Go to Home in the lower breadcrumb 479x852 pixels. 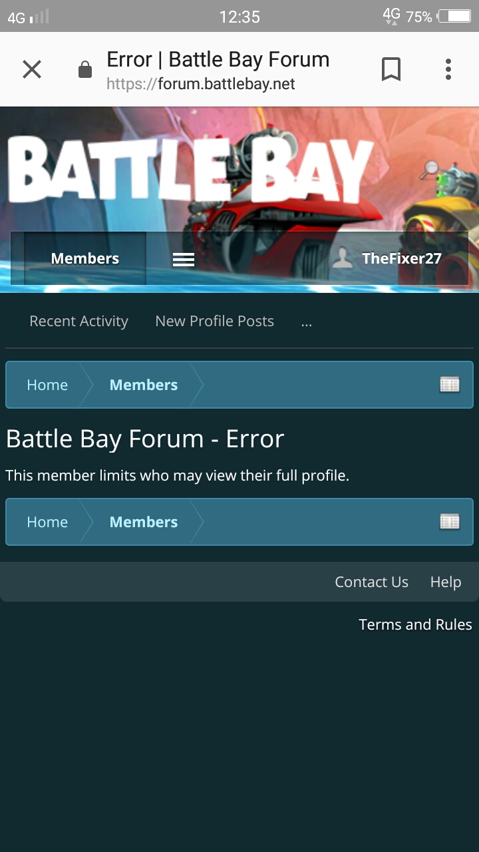point(47,523)
